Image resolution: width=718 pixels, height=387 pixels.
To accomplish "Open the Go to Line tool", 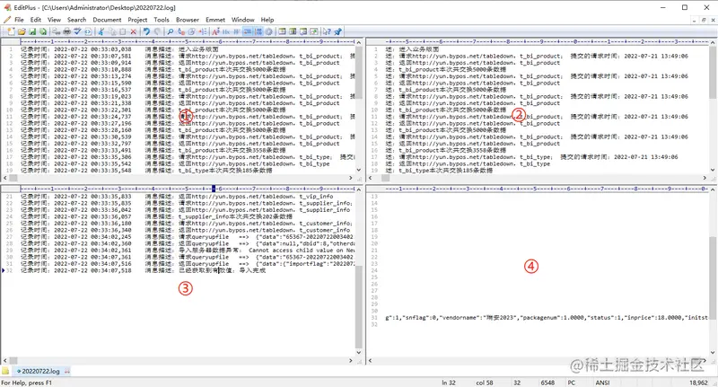I will [x=203, y=31].
